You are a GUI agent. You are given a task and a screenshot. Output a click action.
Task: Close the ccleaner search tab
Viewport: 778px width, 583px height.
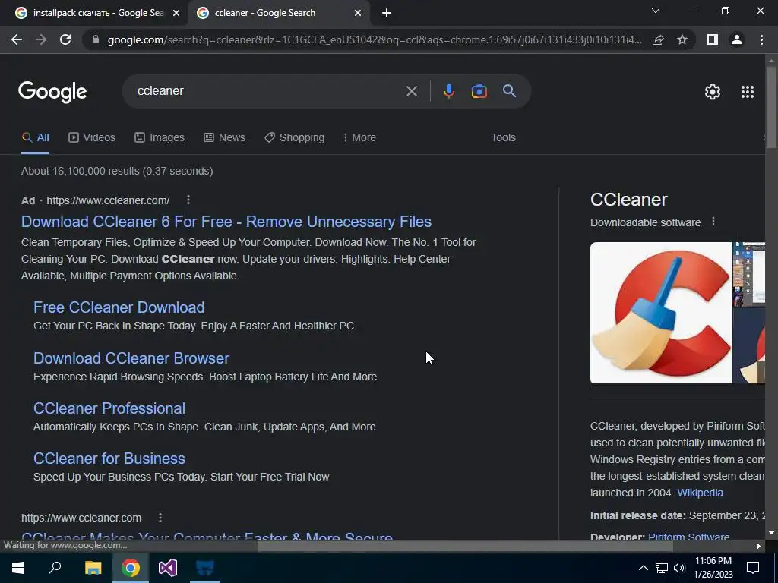point(358,13)
